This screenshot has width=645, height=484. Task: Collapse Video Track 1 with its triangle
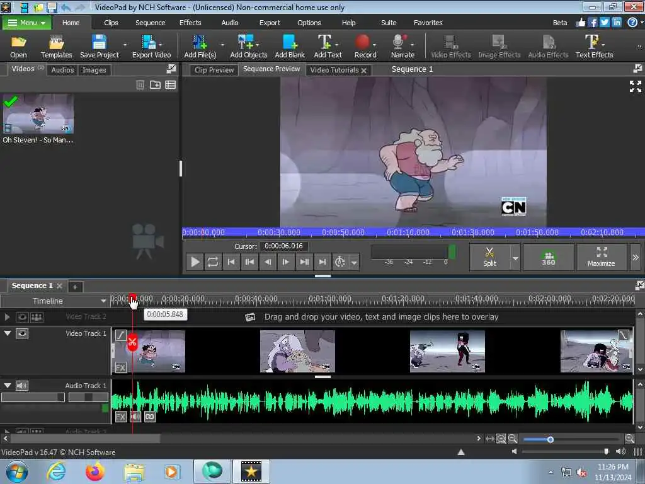[8, 333]
